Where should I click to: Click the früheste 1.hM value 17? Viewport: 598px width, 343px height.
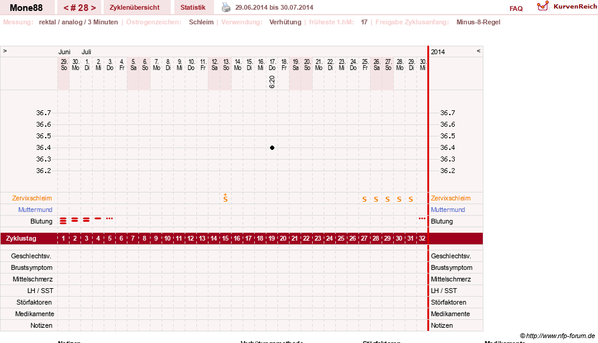364,22
